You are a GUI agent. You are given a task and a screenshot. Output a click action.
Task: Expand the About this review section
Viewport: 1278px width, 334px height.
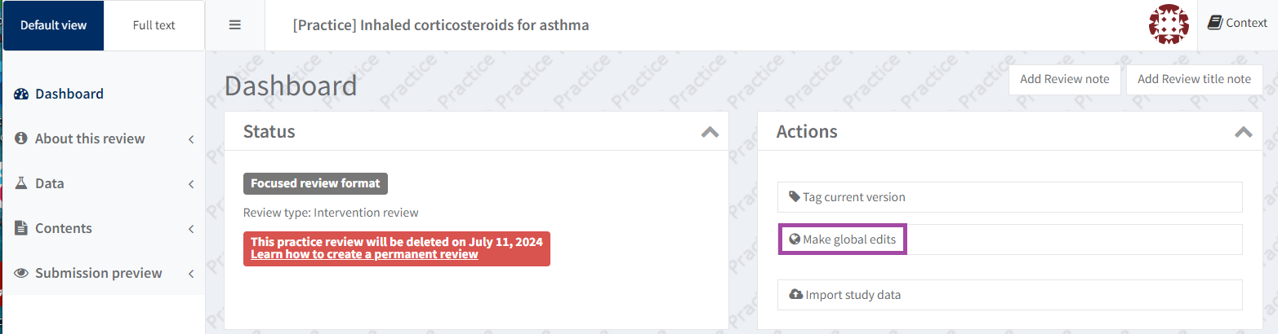click(191, 139)
